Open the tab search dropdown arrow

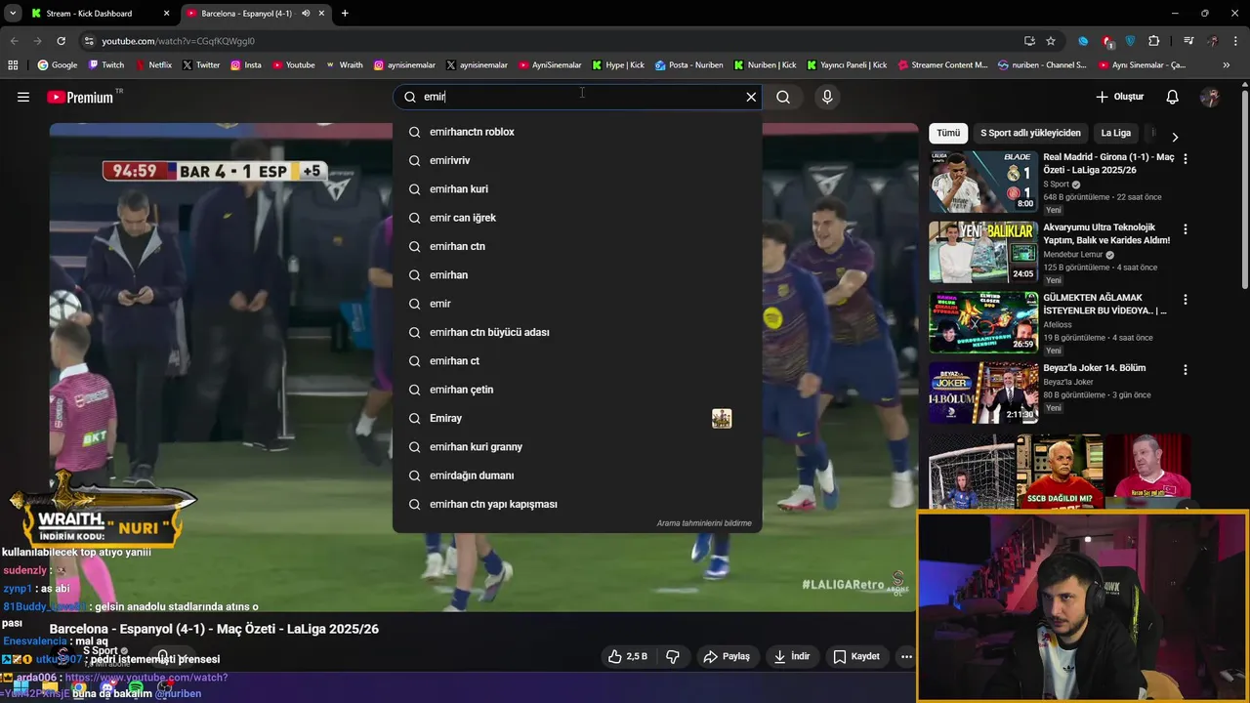click(13, 14)
